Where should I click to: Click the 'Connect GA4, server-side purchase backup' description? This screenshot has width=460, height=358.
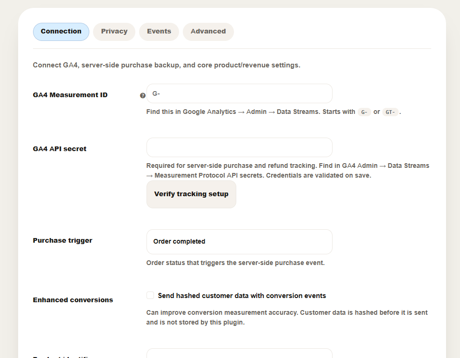[x=167, y=65]
